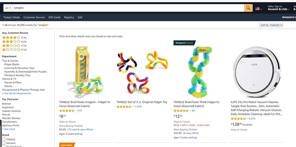Open Gift Cards in navigation bar
296x147 pixels.
point(54,17)
